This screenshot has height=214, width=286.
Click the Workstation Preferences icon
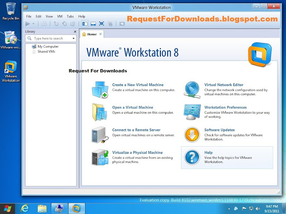[192, 112]
